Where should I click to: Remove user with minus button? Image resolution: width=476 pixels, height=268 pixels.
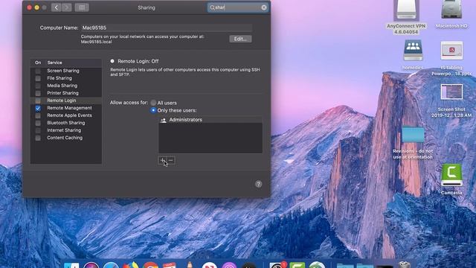tap(170, 161)
